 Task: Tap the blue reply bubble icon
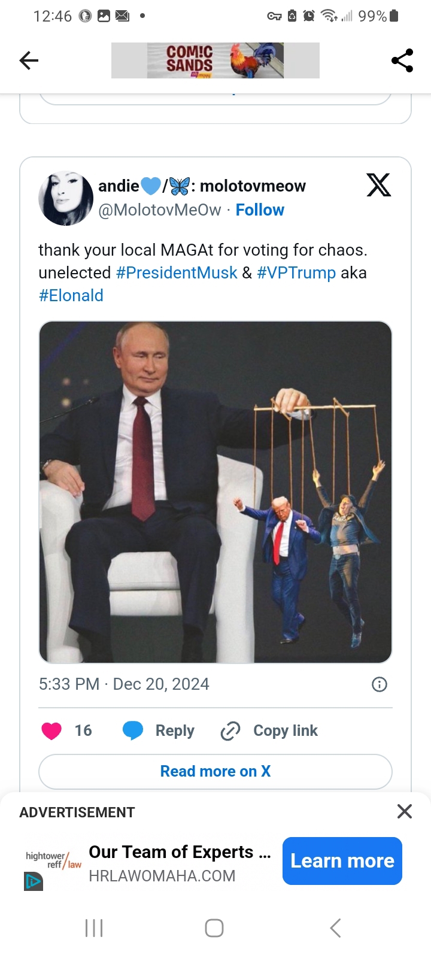click(x=133, y=731)
